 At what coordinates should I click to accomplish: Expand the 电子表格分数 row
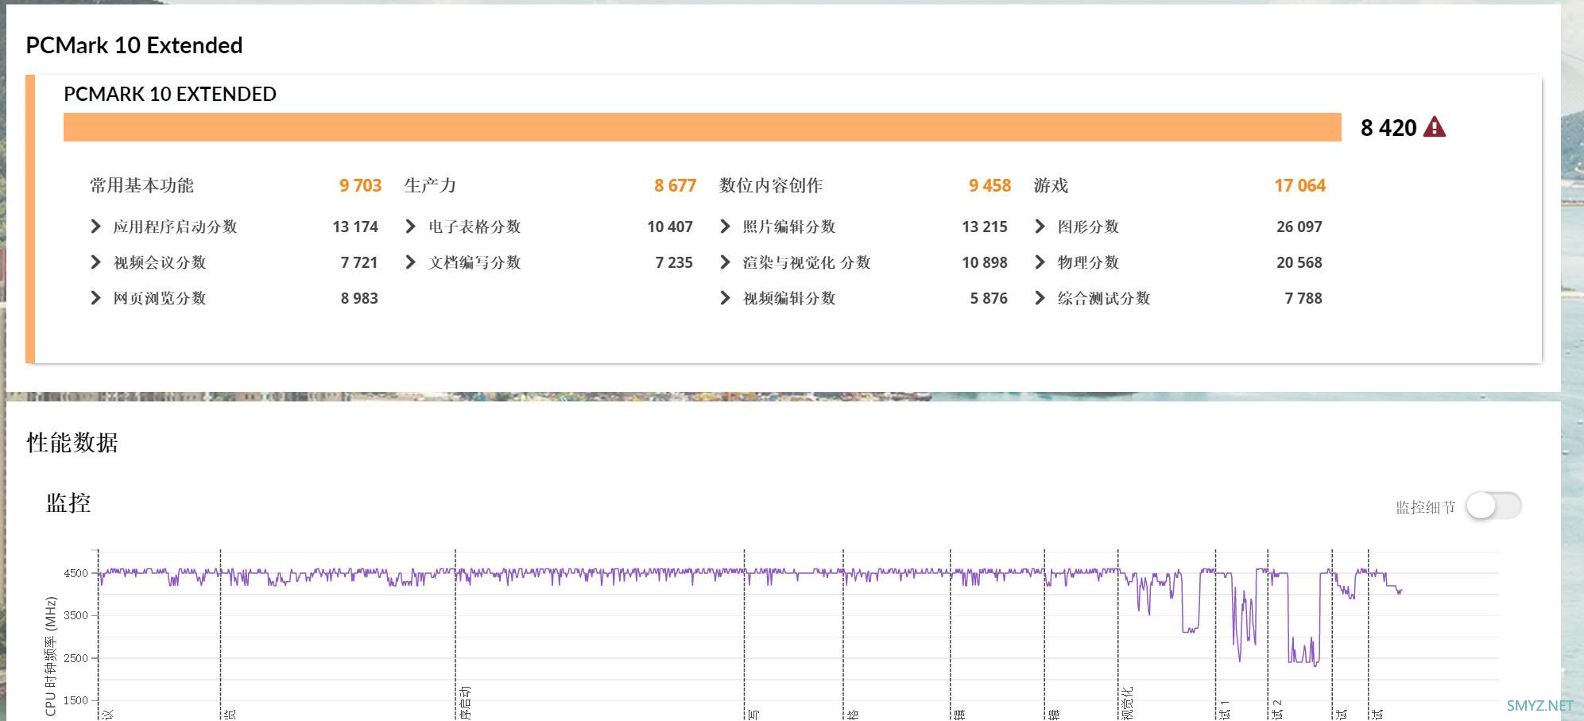(x=411, y=227)
